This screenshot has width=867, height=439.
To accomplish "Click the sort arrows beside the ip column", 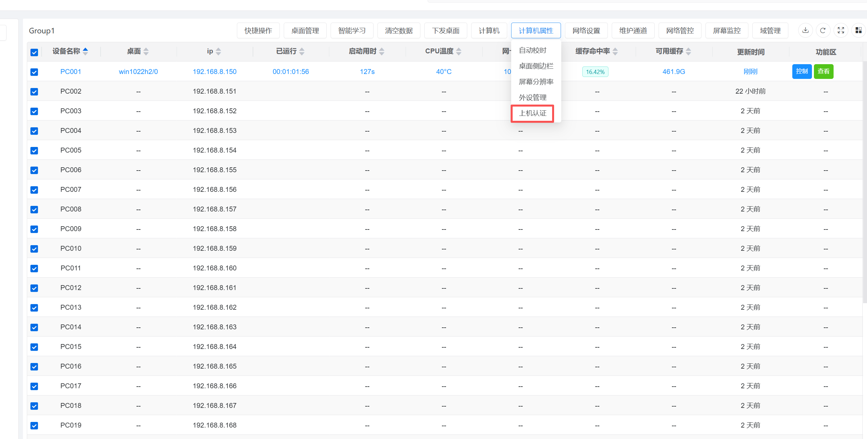I will point(219,51).
